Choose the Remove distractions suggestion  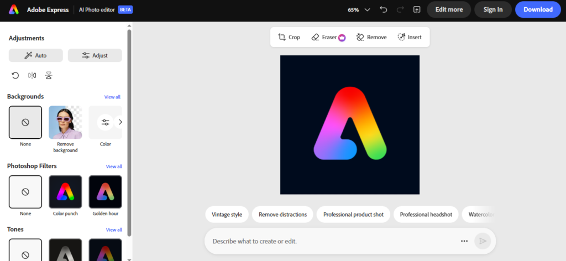(x=282, y=215)
